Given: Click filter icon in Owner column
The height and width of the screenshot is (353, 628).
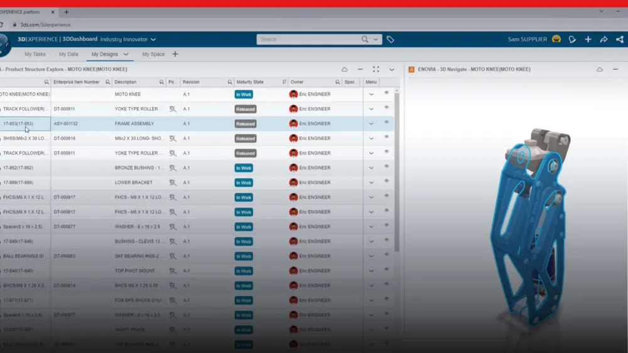Looking at the screenshot, I should (x=337, y=82).
